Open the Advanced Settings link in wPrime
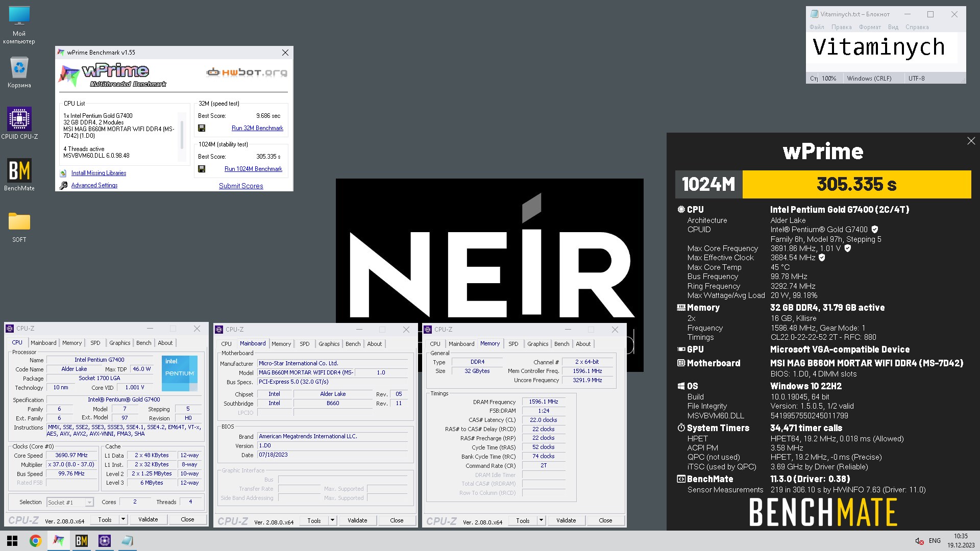 click(x=94, y=185)
